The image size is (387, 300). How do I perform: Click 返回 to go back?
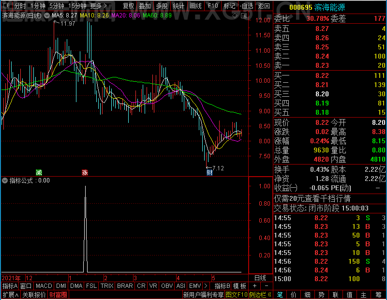264,6
